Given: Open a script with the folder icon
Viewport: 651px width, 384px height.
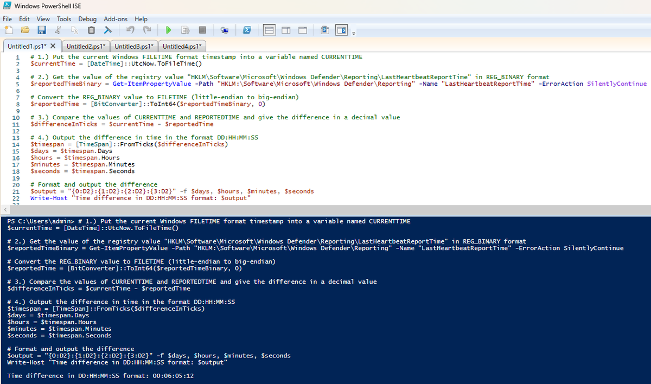Looking at the screenshot, I should [24, 30].
